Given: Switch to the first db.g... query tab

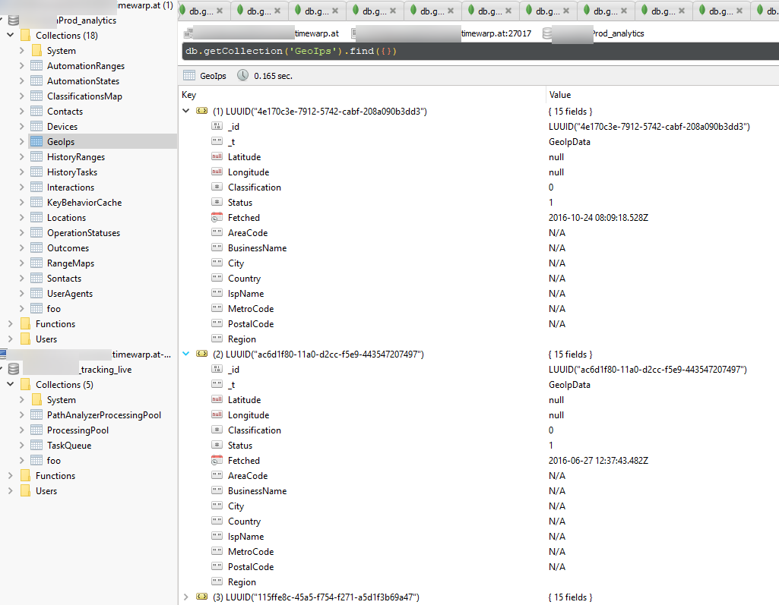Looking at the screenshot, I should pos(201,11).
